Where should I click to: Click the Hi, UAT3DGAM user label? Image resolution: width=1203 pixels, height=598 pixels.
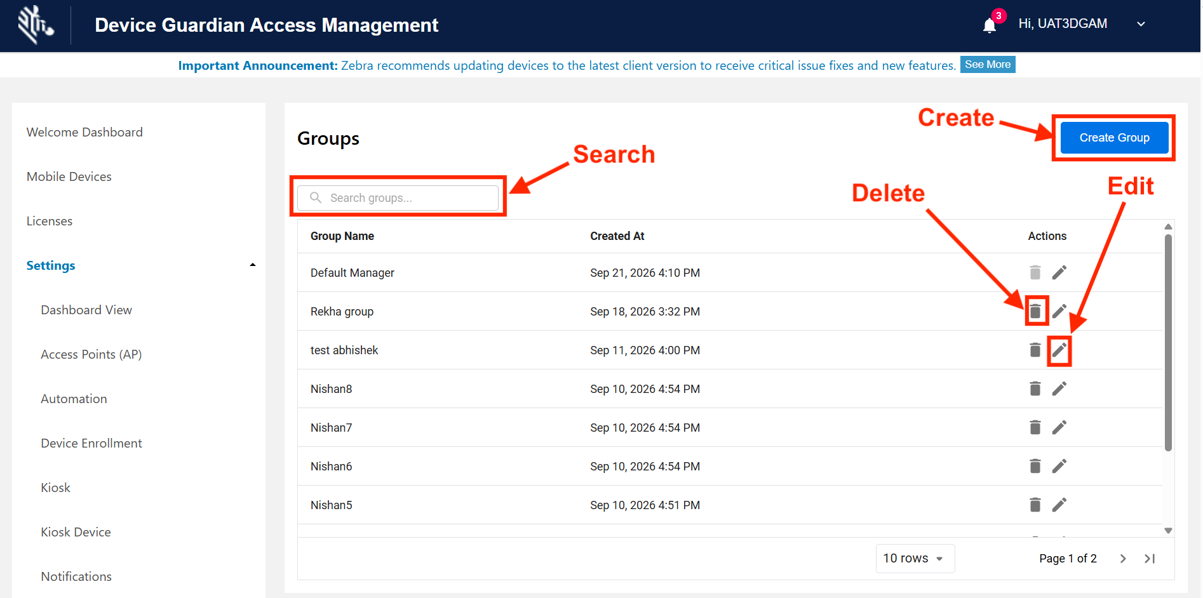click(1063, 23)
